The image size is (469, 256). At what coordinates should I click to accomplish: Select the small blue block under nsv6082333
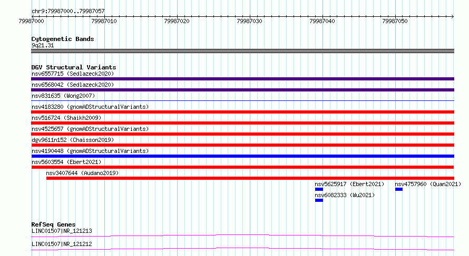319,200
